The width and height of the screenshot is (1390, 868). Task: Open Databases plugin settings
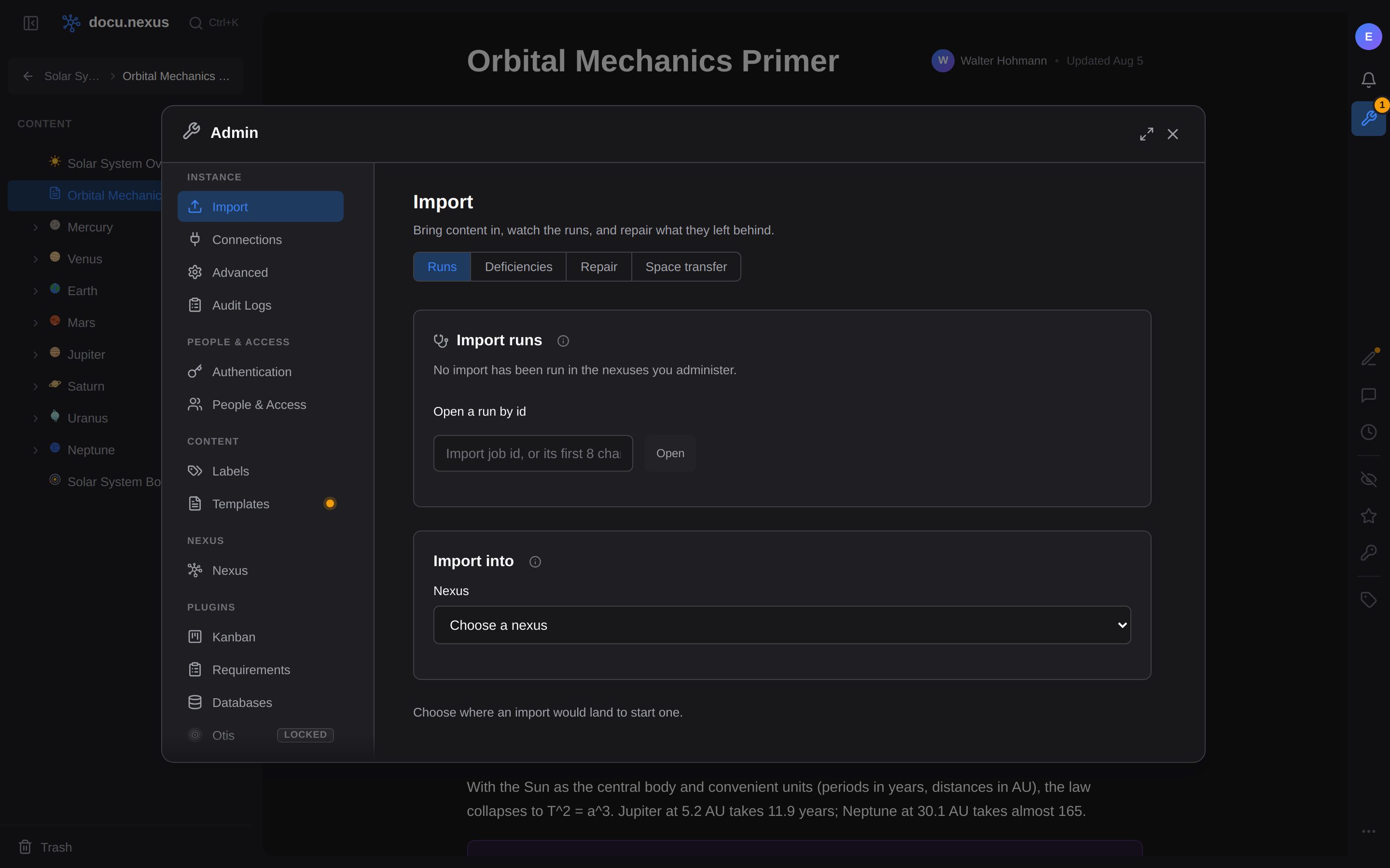pyautogui.click(x=260, y=703)
